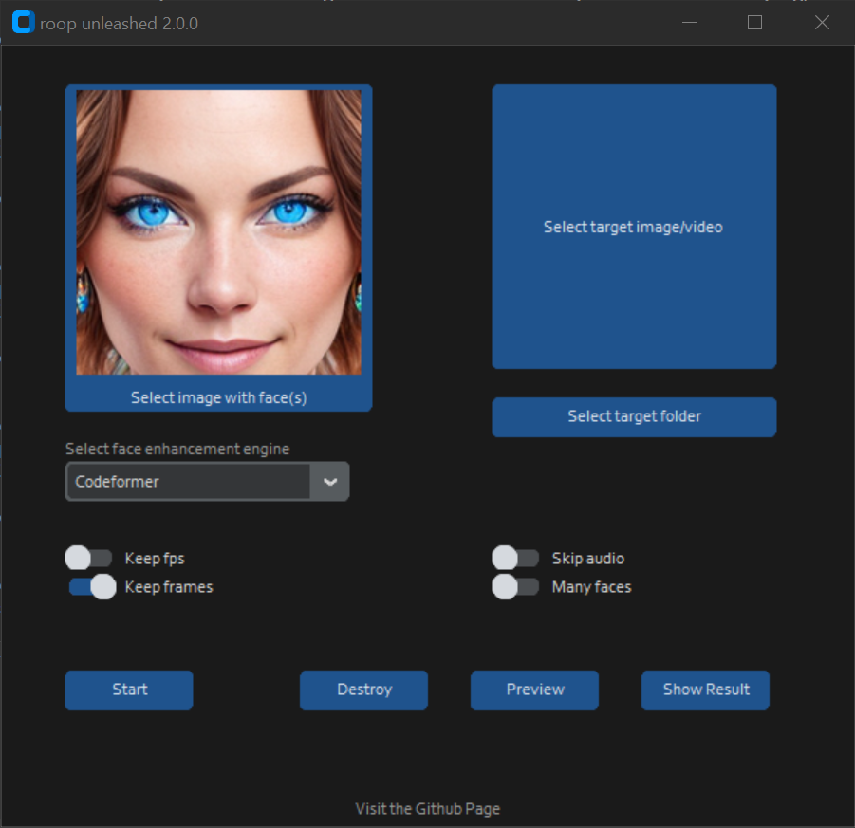Follow the 'Visit the Github Page' link
Screen dimensions: 855x828
point(427,809)
